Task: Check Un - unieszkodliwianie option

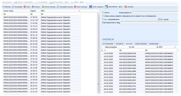Action: pyautogui.click(x=103, y=19)
